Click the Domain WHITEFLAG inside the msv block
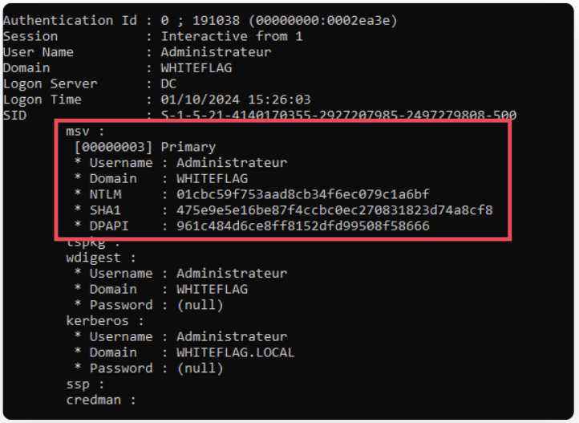Viewport: 579px width, 423px height. pos(212,178)
